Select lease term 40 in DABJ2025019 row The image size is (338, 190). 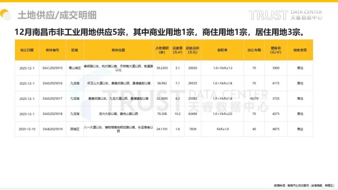[254, 129]
